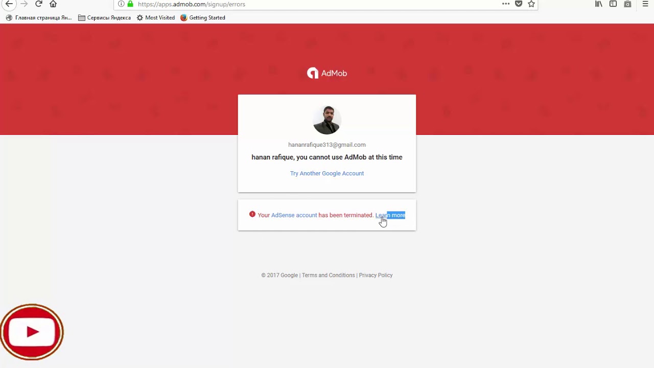Click the forward navigation arrow
Viewport: 654px width, 368px height.
tap(24, 4)
